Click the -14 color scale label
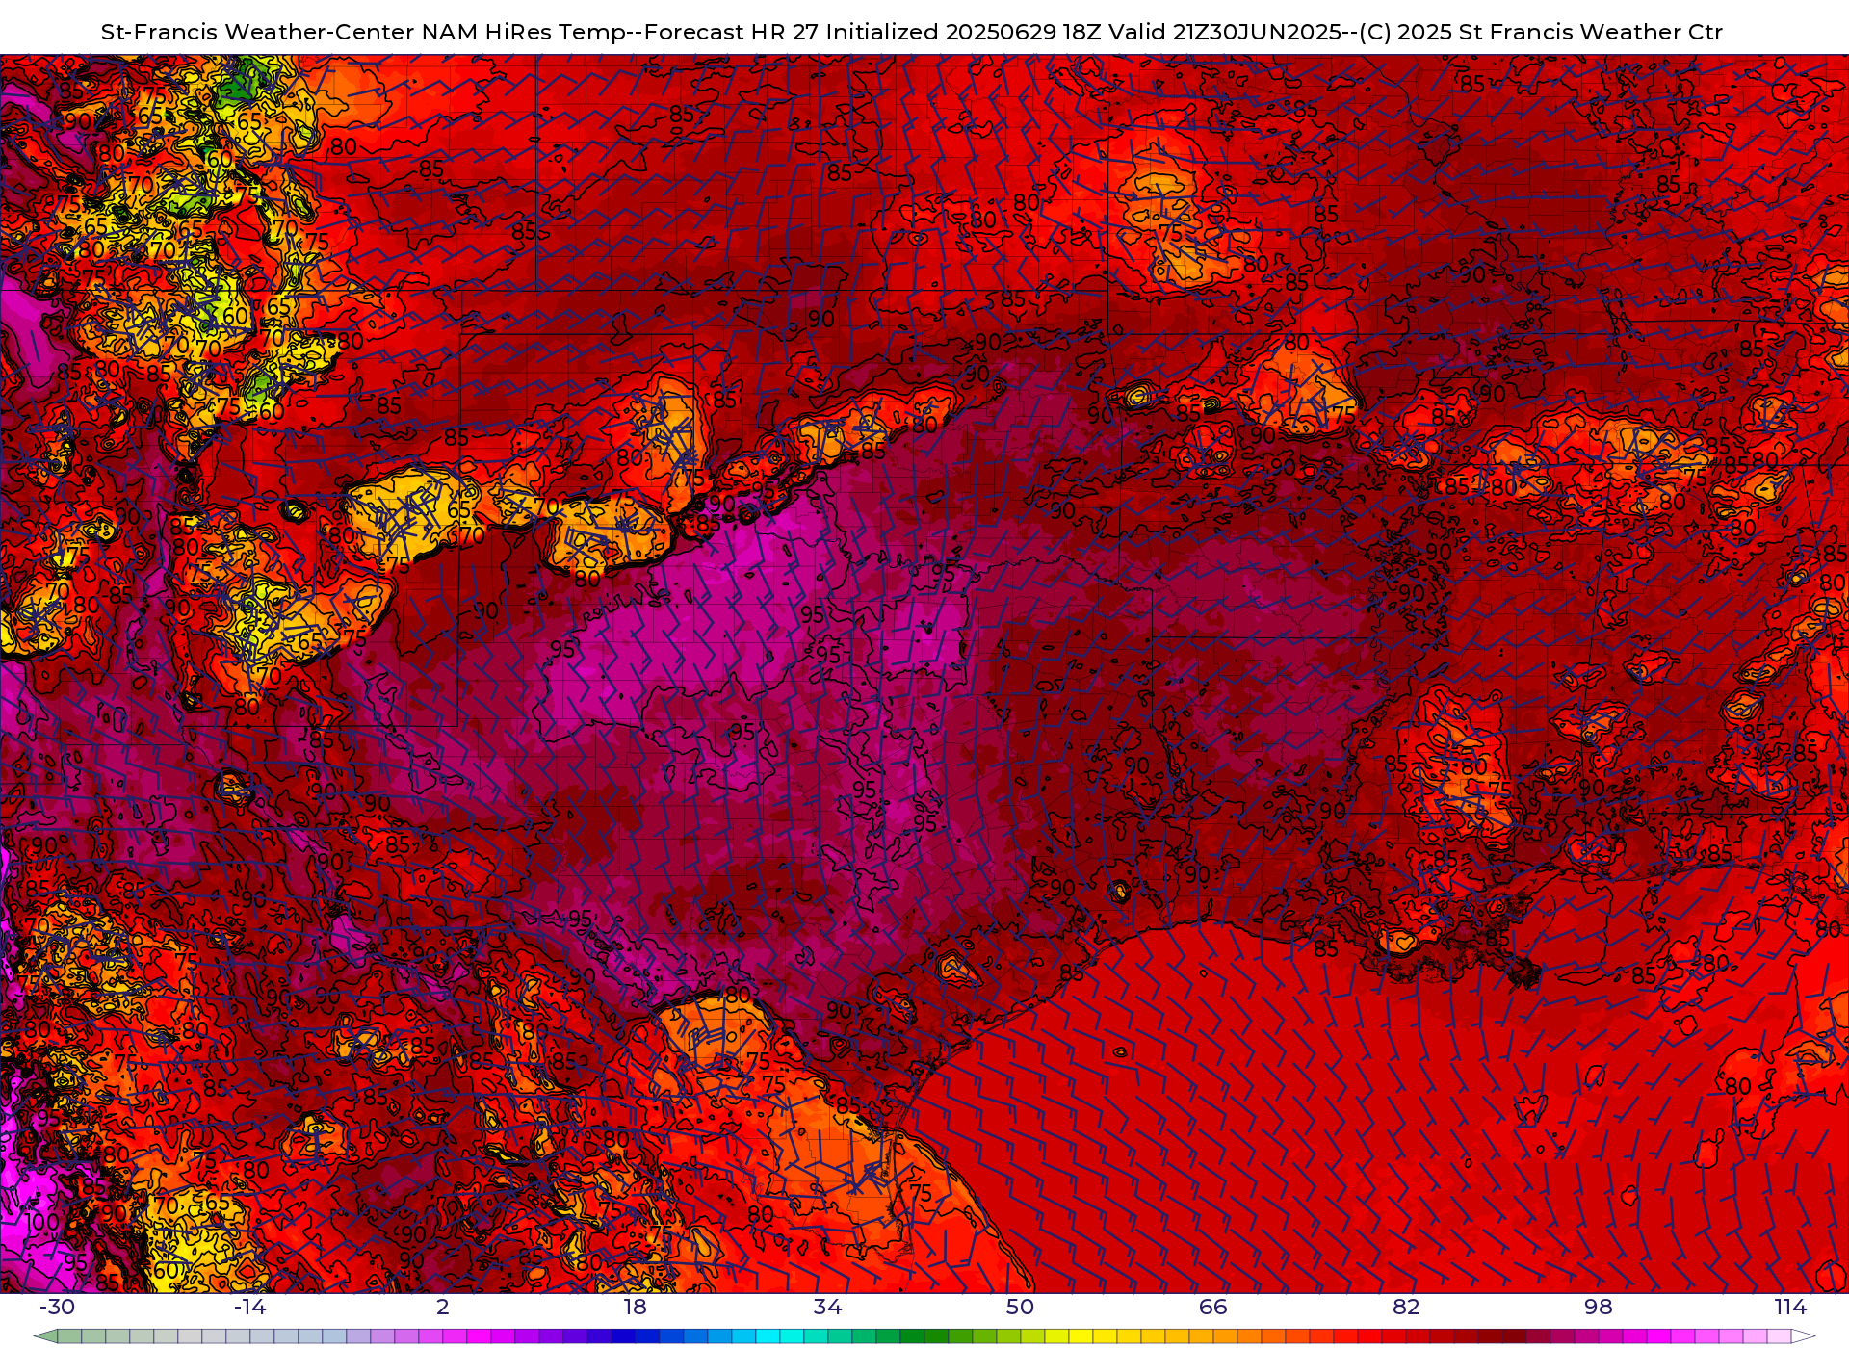This screenshot has width=1849, height=1348. (x=249, y=1307)
